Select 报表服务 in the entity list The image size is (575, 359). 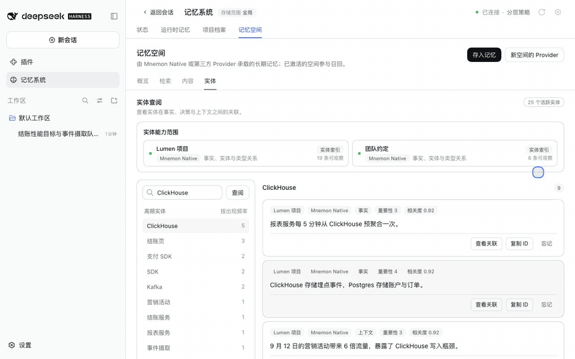[x=196, y=333]
